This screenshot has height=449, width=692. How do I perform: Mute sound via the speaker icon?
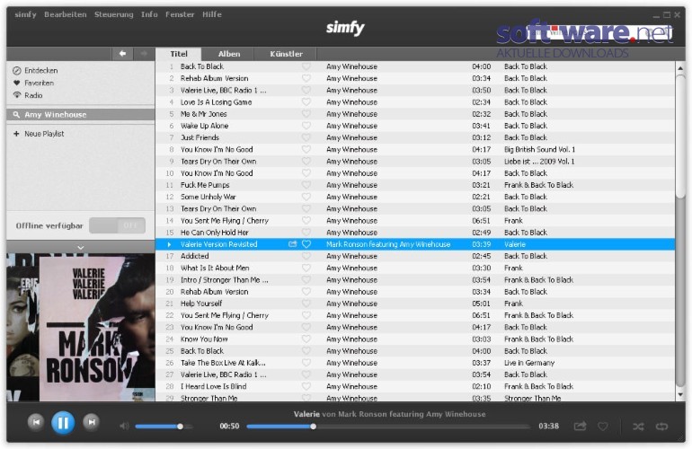[124, 426]
